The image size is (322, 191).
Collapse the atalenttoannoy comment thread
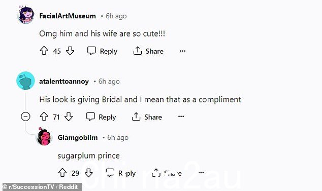[x=25, y=117]
